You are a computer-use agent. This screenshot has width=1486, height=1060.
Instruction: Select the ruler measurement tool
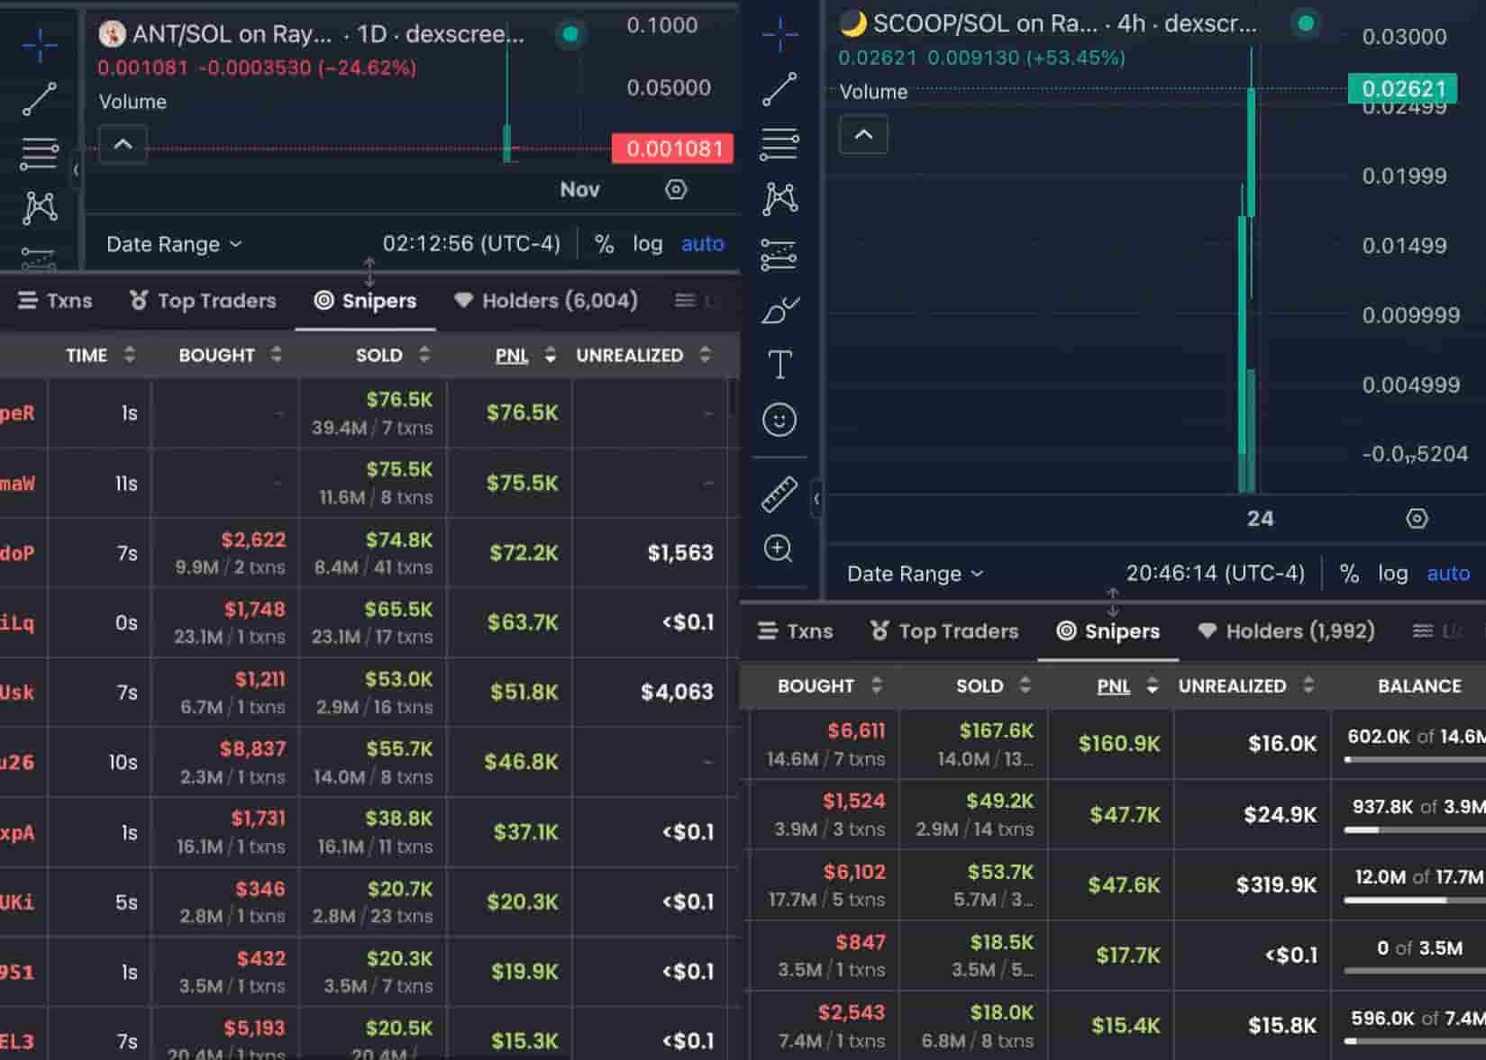pos(779,494)
